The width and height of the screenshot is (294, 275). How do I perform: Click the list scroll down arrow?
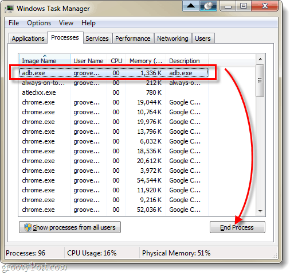click(260, 211)
